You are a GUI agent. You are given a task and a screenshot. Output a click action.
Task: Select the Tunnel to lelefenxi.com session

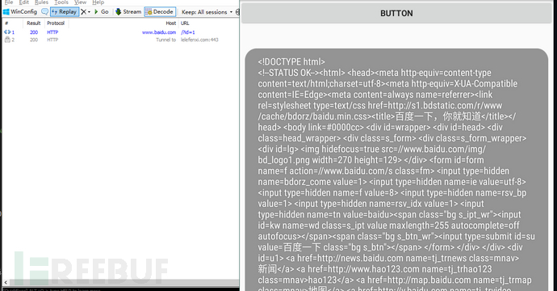[121, 40]
